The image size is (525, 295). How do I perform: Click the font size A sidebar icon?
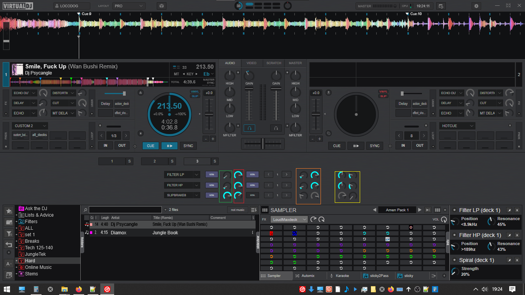pos(8,264)
